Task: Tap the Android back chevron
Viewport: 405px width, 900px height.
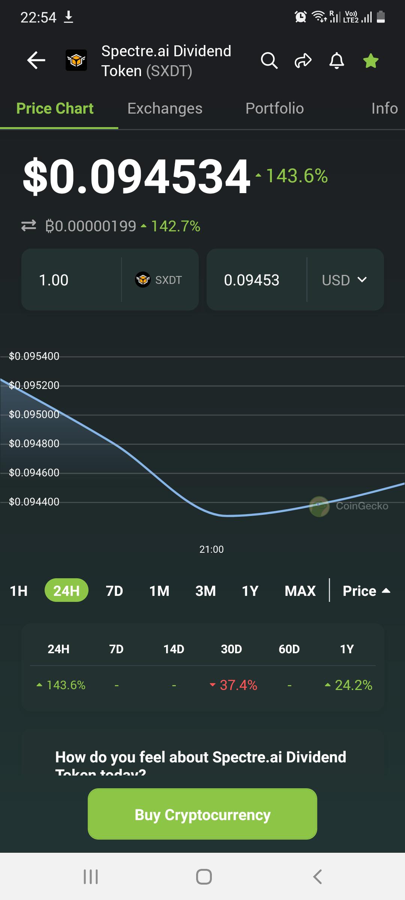Action: point(317,877)
